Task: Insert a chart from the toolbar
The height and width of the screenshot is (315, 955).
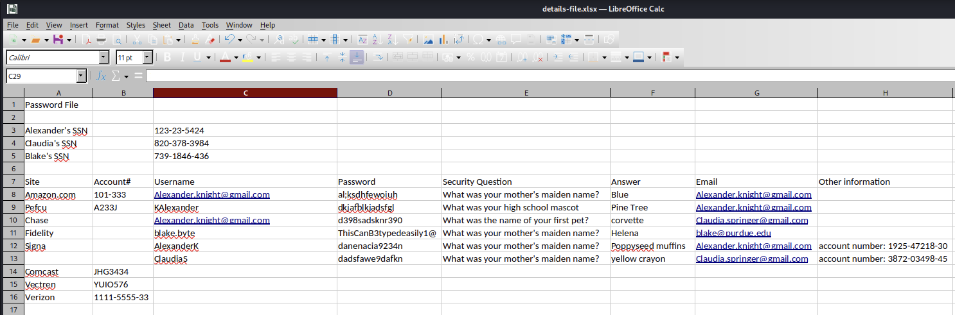Action: tap(443, 40)
